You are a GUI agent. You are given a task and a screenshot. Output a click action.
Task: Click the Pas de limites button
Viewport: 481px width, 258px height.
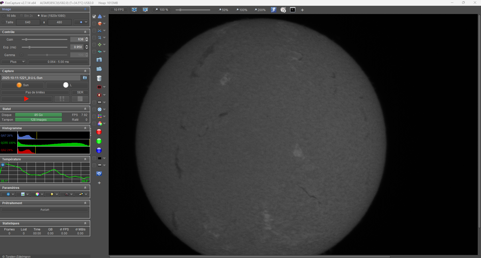click(35, 92)
